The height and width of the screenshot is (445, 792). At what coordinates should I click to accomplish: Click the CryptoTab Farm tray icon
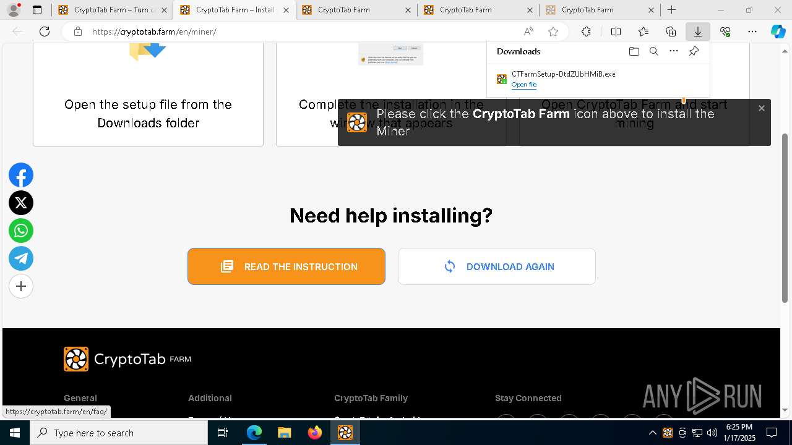(668, 433)
